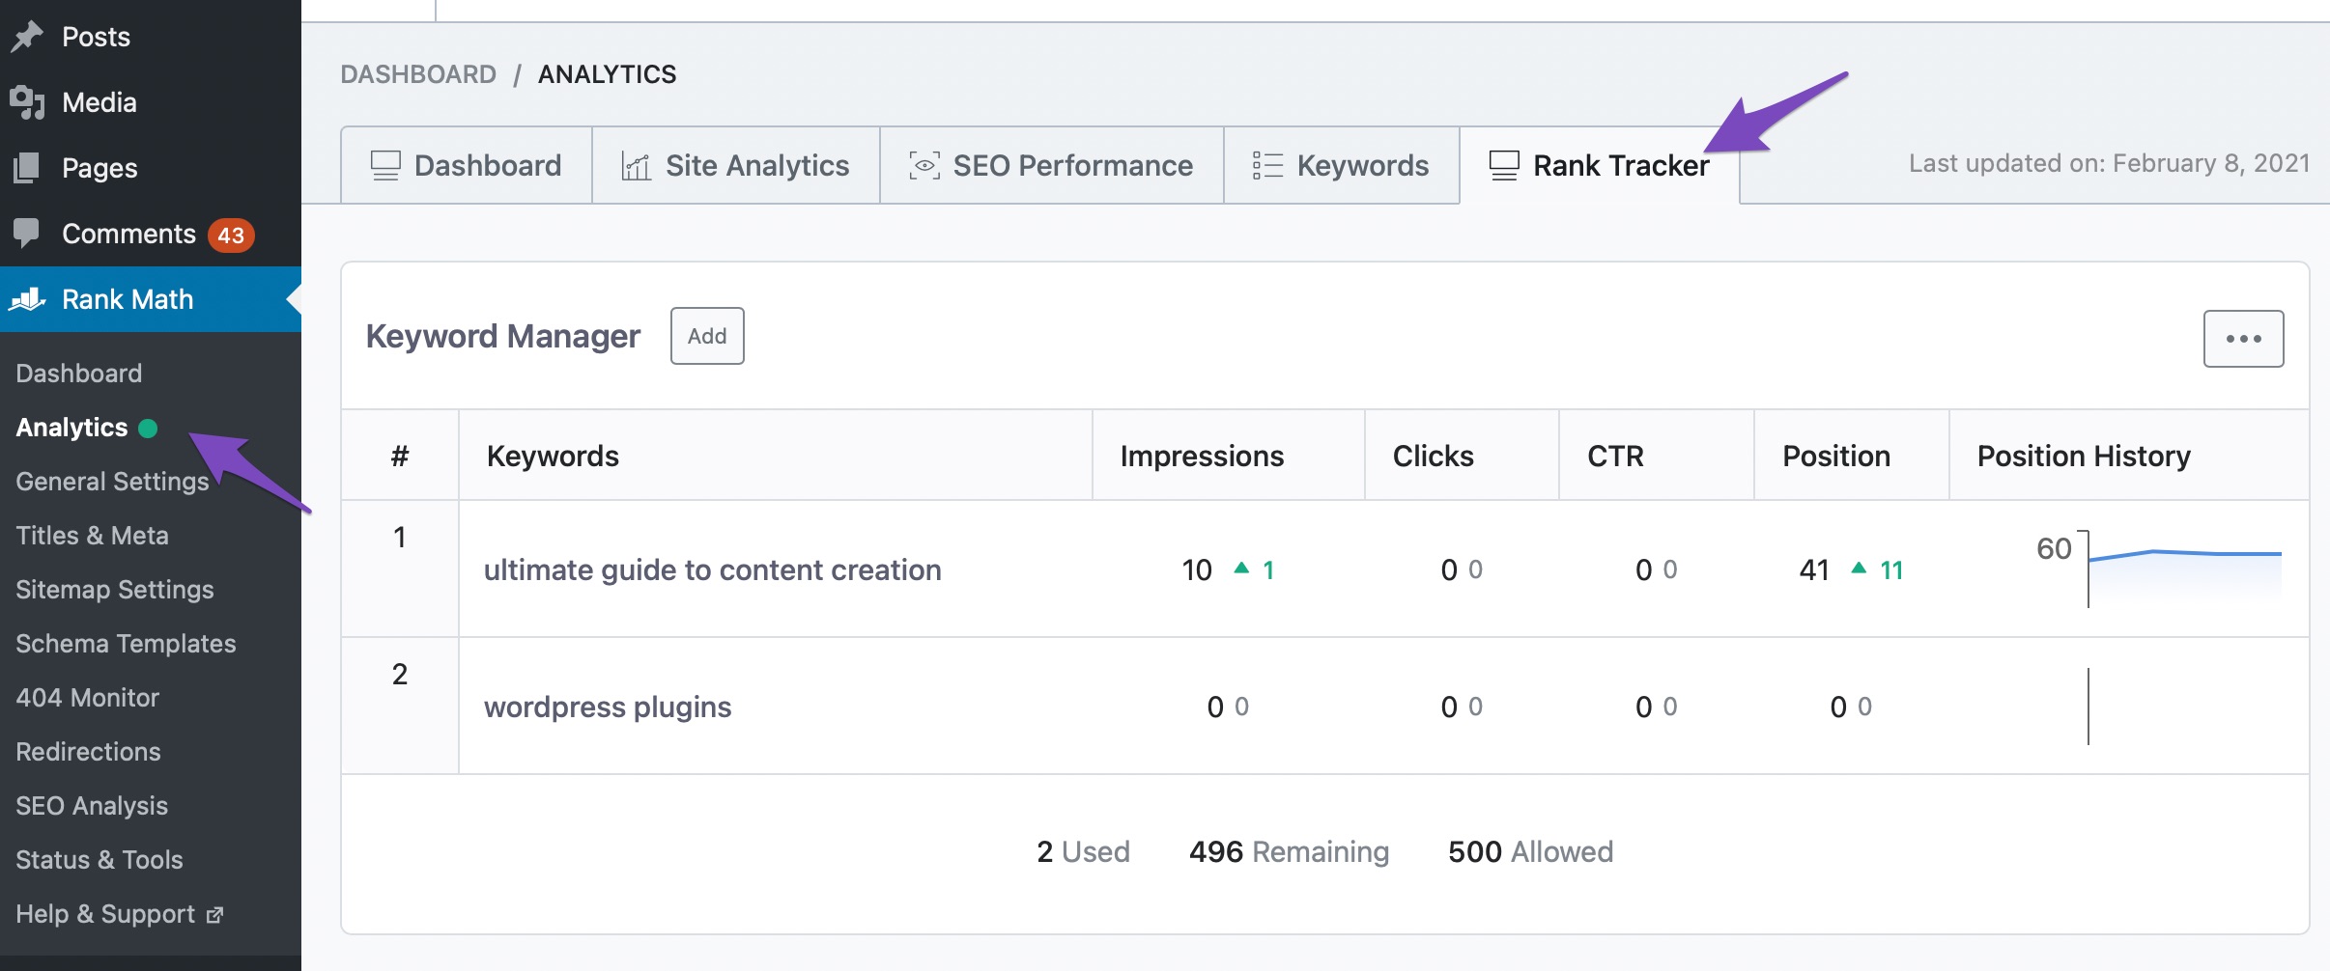Click the SEO Performance eye icon
Viewport: 2330px width, 971px height.
tap(923, 166)
